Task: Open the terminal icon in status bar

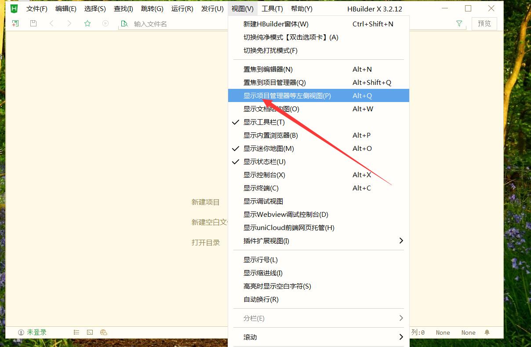Action: (90, 332)
